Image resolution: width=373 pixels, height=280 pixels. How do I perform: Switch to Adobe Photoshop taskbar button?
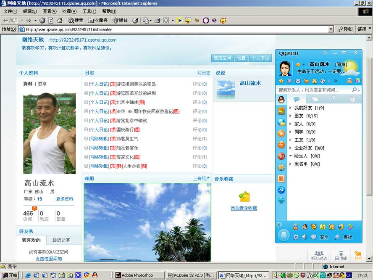pyautogui.click(x=139, y=275)
